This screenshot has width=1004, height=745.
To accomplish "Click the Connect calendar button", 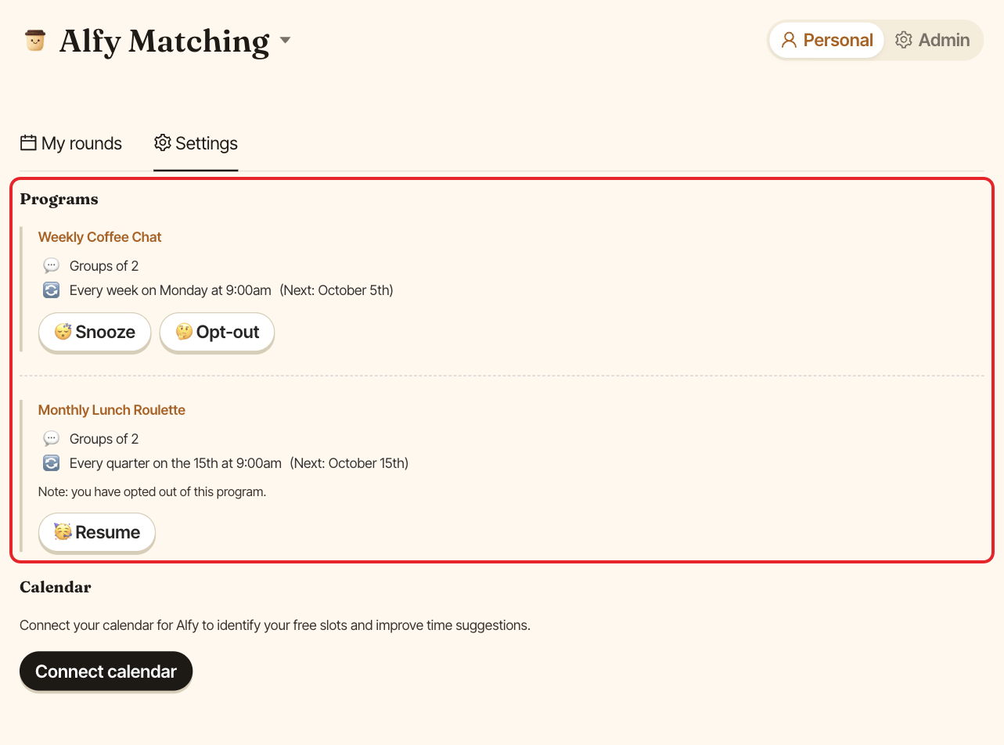I will (106, 671).
